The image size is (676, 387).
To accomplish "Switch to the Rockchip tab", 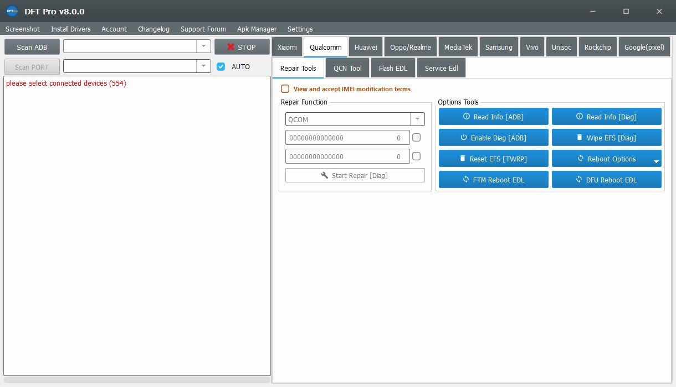I will pos(598,47).
